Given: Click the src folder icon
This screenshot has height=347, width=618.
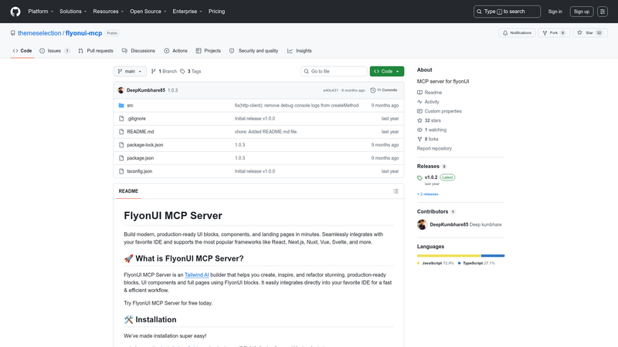Looking at the screenshot, I should 121,106.
